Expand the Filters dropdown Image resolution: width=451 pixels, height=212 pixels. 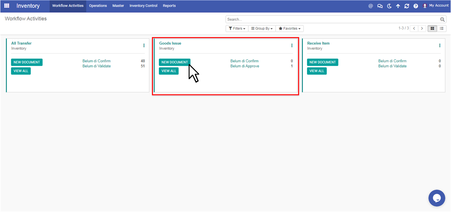click(237, 29)
